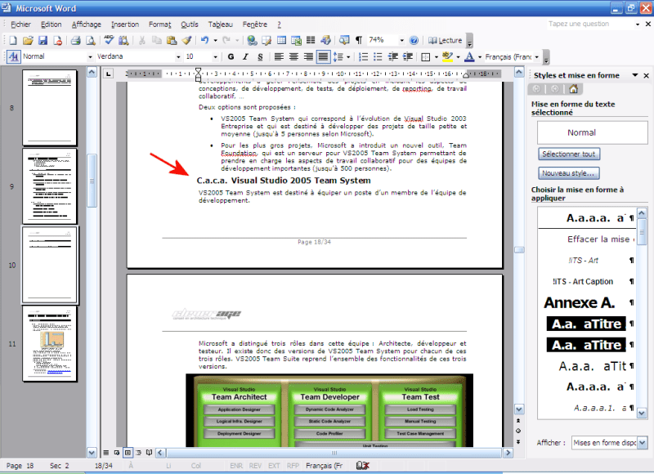
Task: Open the Tableau menu
Action: pyautogui.click(x=220, y=25)
